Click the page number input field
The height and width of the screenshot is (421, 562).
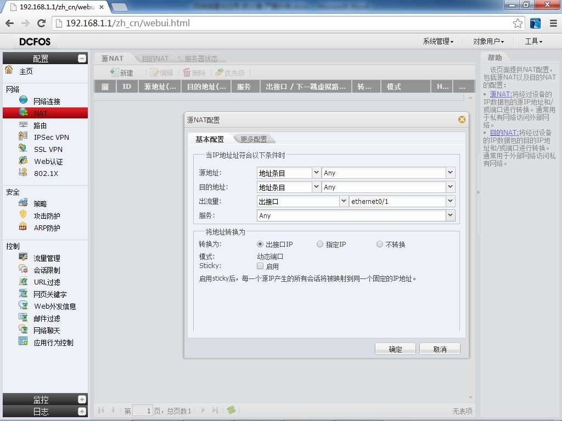[x=142, y=411]
